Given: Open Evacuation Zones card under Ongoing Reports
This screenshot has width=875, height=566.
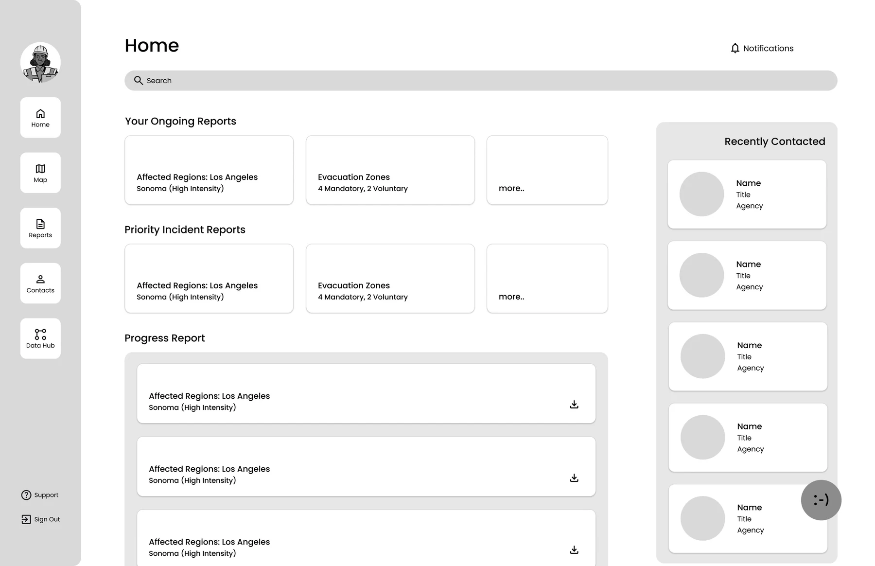Looking at the screenshot, I should [390, 170].
